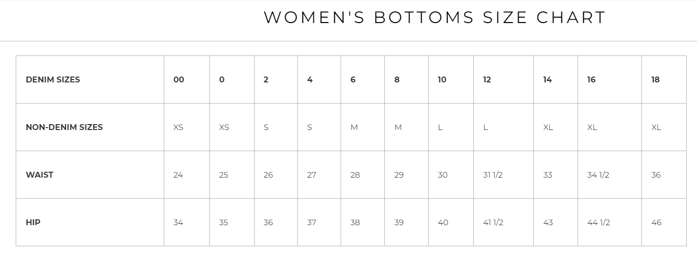Click the Hip row label
Image resolution: width=697 pixels, height=261 pixels.
pyautogui.click(x=33, y=222)
